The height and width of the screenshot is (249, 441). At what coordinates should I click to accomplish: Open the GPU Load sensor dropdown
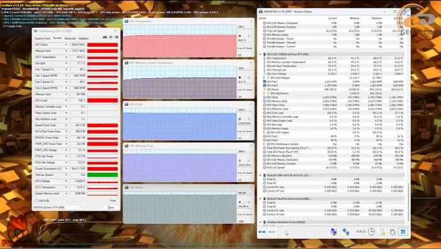tap(66, 100)
